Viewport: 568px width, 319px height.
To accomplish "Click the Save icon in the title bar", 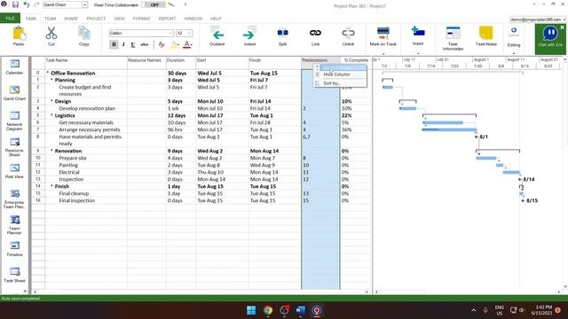I will click(15, 4).
